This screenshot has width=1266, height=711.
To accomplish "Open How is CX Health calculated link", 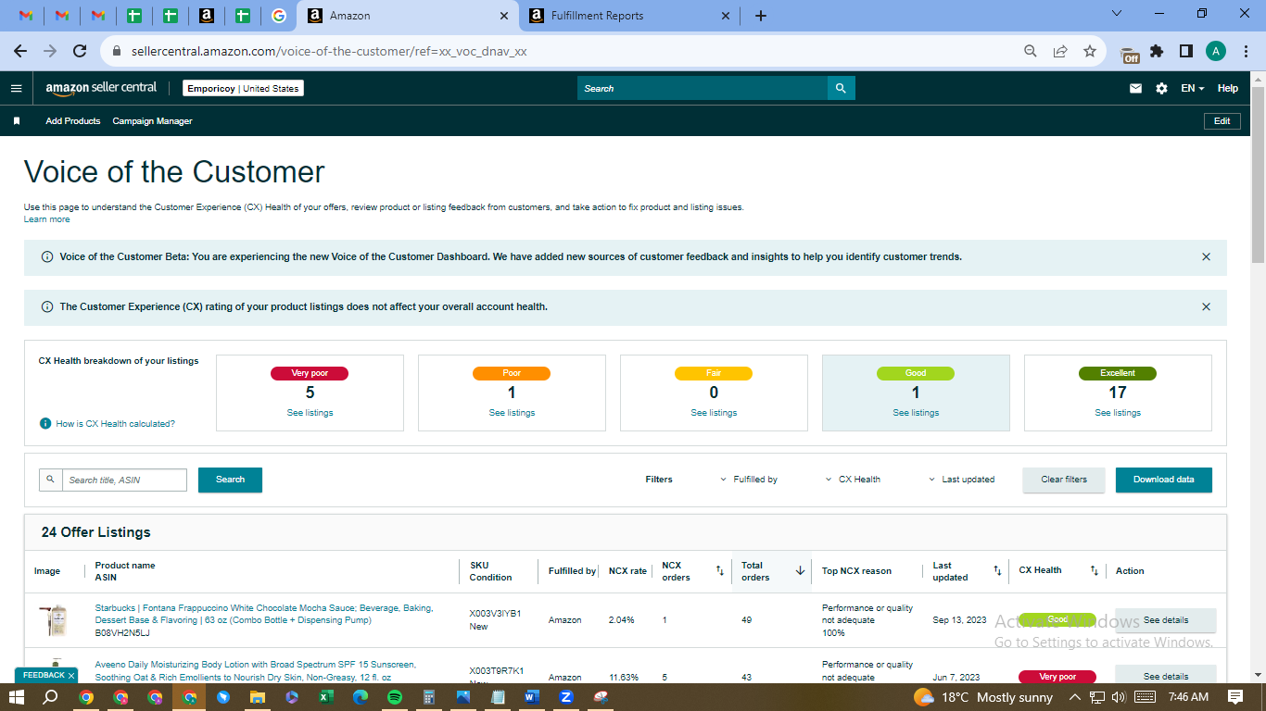I will [115, 423].
